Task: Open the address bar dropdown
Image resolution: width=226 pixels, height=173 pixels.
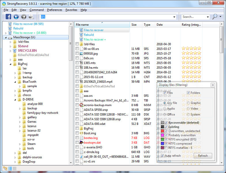Action: [174, 17]
